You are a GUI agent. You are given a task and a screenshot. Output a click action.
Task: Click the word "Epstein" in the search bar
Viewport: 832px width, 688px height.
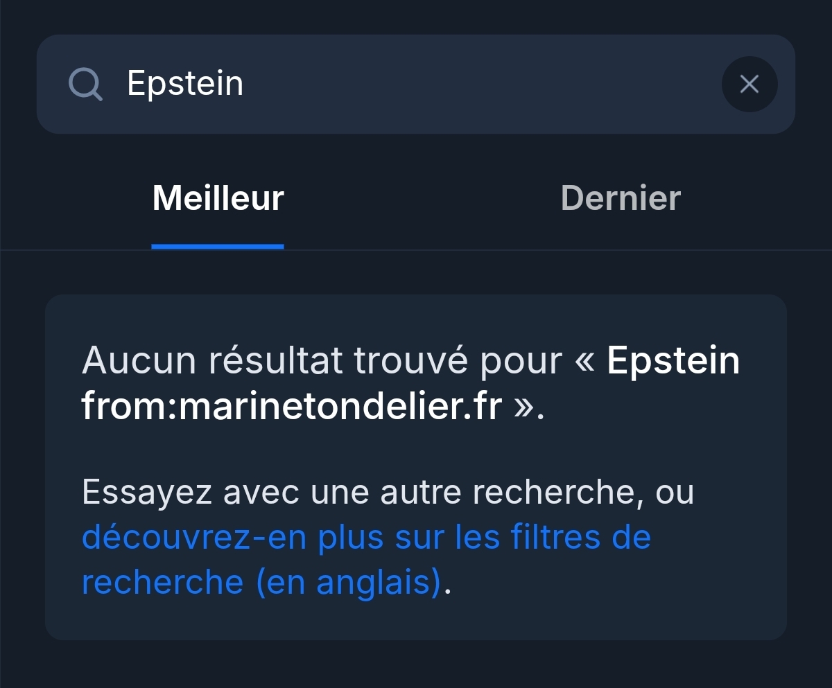185,85
